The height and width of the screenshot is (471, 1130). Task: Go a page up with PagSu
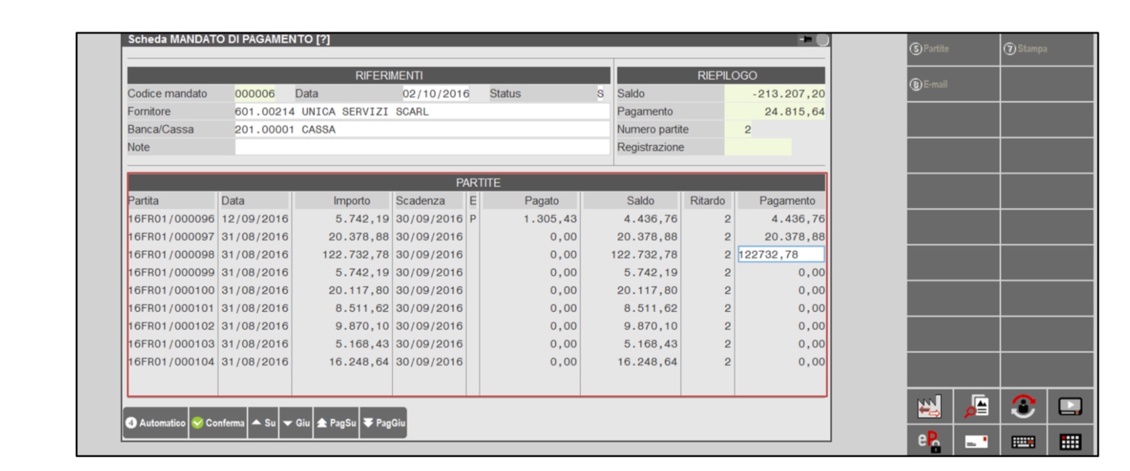336,423
